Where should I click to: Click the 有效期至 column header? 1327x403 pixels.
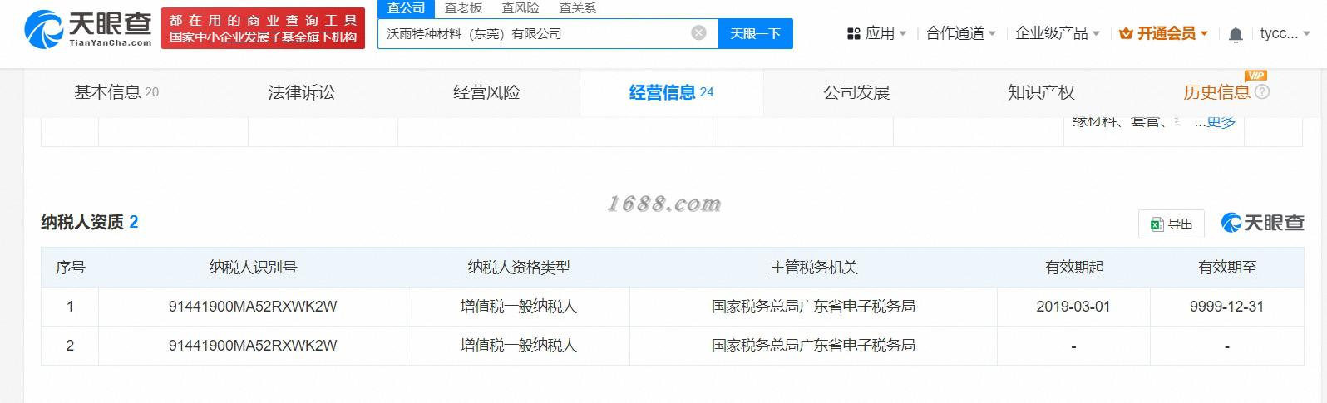tap(1227, 268)
